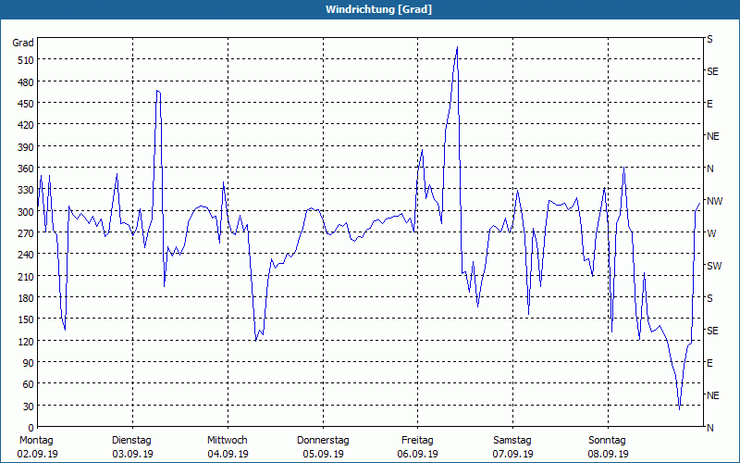This screenshot has height=463, width=740.
Task: Select the Dienstag day label
Action: point(131,441)
